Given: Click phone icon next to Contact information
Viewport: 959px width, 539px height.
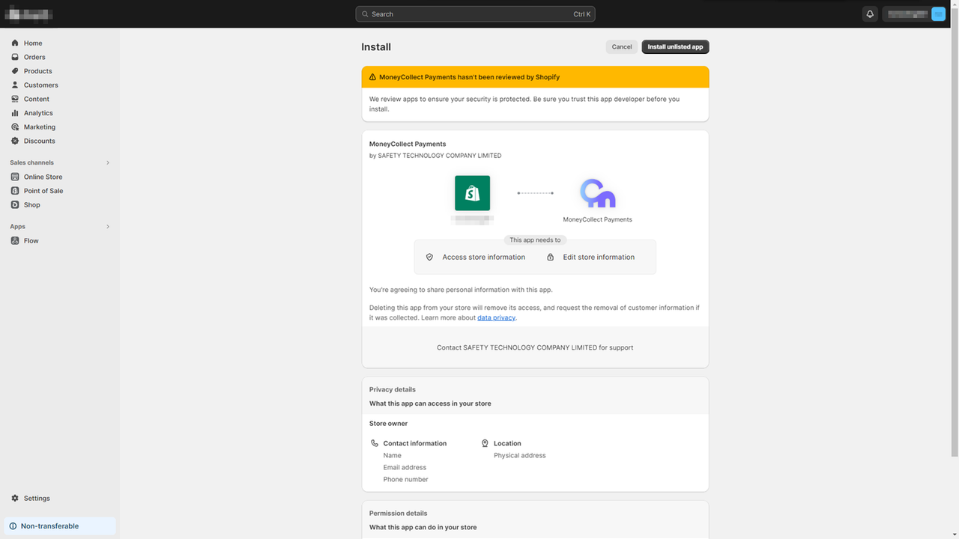Looking at the screenshot, I should click(x=375, y=443).
